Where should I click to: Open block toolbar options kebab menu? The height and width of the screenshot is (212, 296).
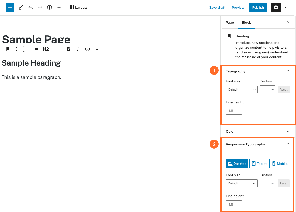pyautogui.click(x=110, y=49)
